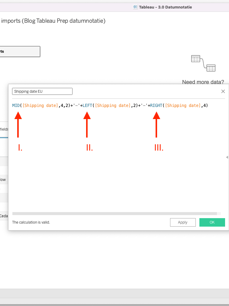The height and width of the screenshot is (306, 229).
Task: Select the [Shipping date] field inside LEFT
Action: [113, 105]
